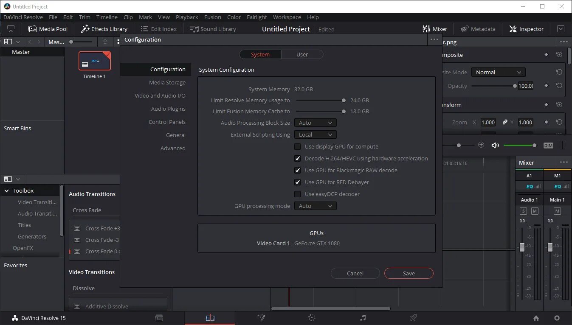Open the Workspace menu
572x325 pixels.
point(287,17)
